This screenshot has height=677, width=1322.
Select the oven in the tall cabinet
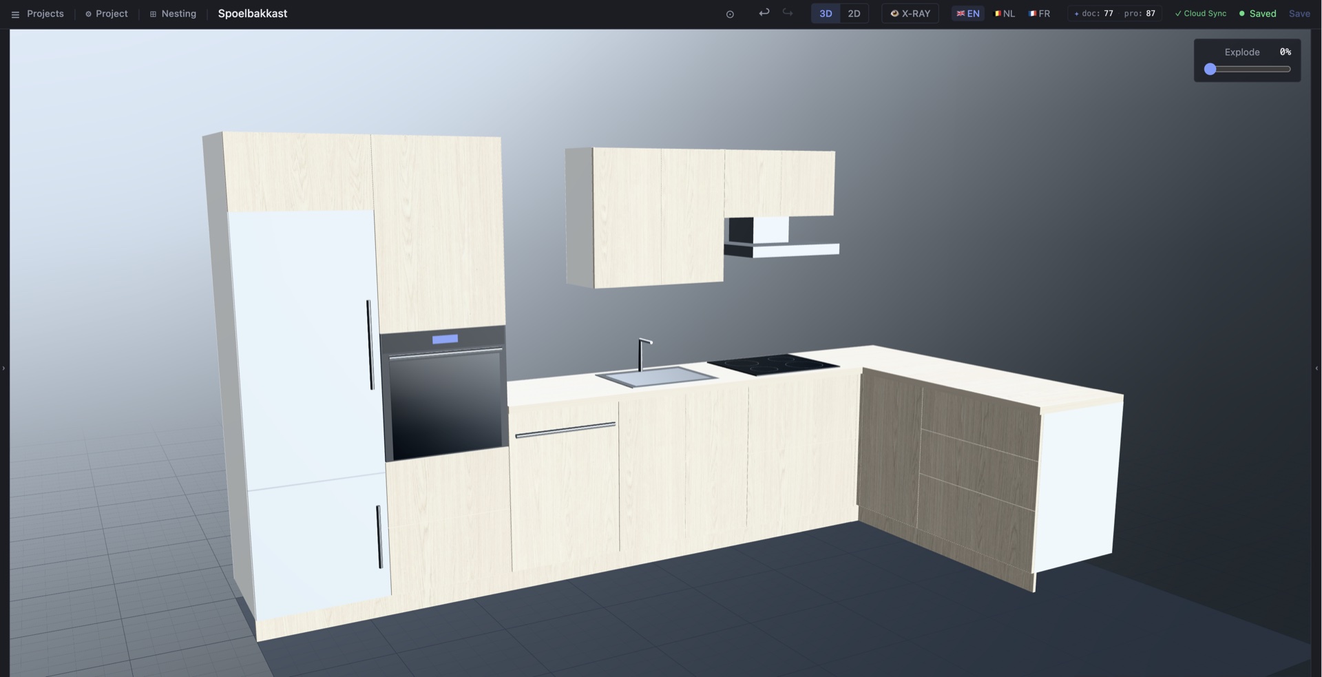coord(443,394)
